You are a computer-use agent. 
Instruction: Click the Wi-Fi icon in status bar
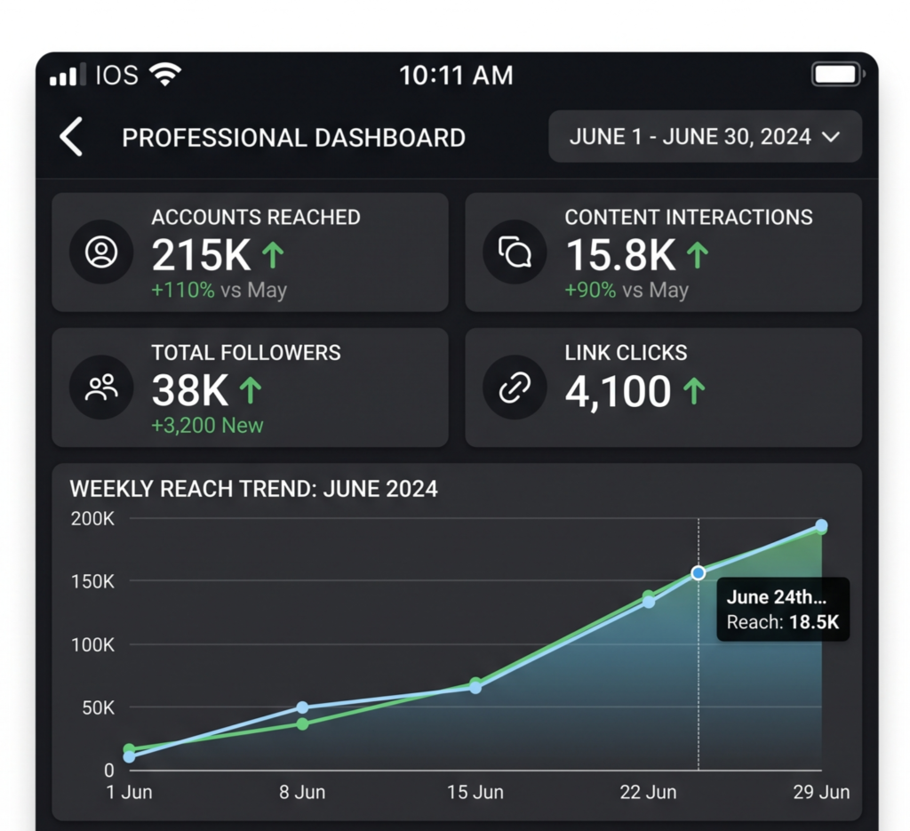pyautogui.click(x=165, y=75)
